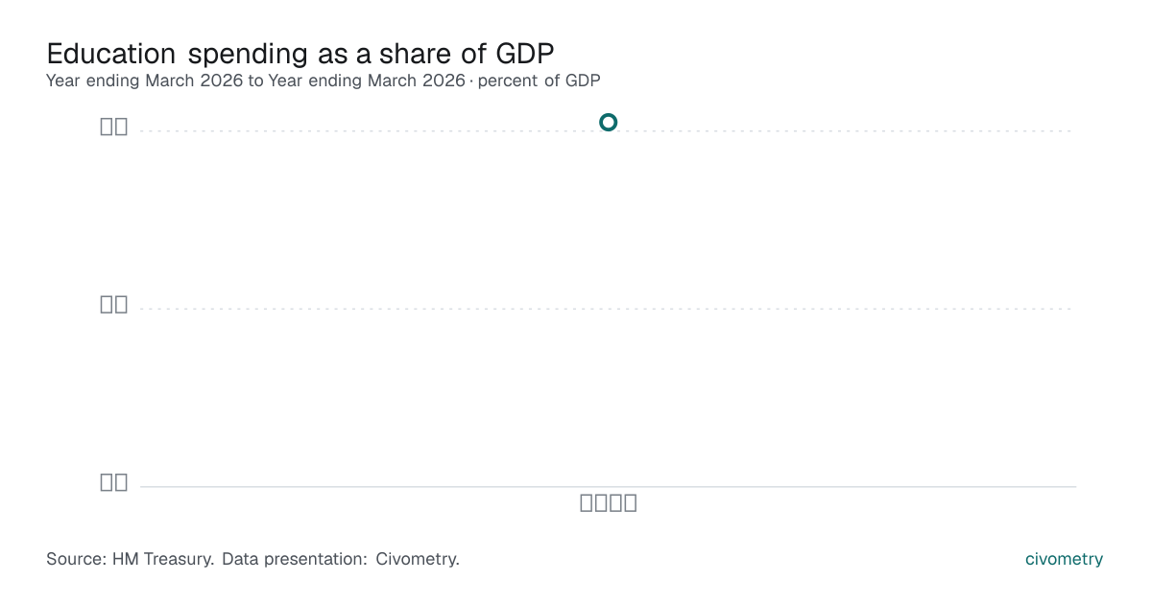Click the solid x-axis baseline
1152x604 pixels.
[608, 487]
